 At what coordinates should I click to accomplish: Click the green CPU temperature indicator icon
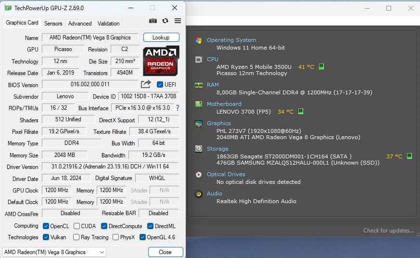click(x=321, y=66)
